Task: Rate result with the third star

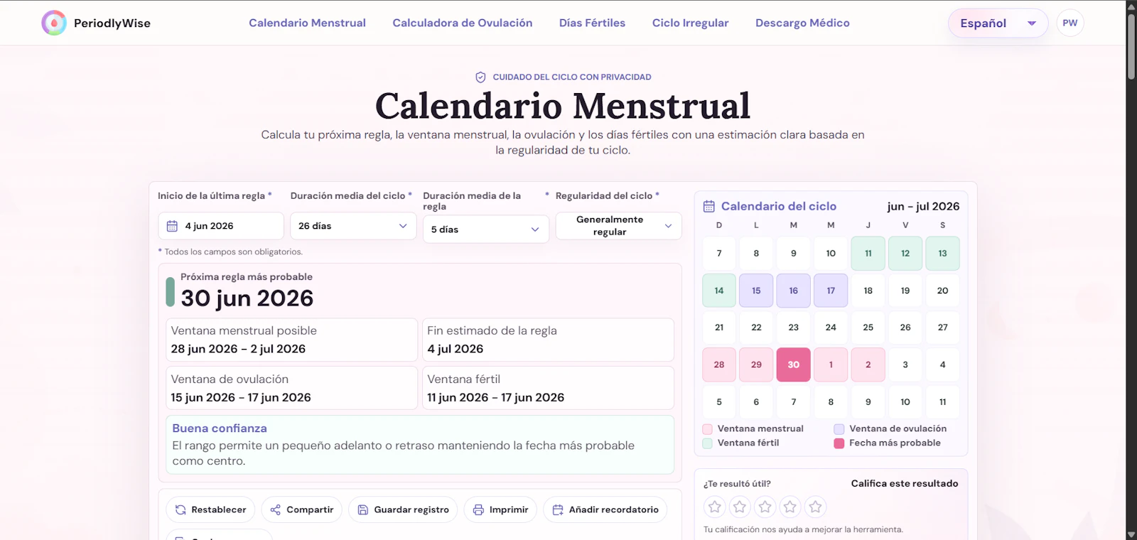Action: coord(765,507)
